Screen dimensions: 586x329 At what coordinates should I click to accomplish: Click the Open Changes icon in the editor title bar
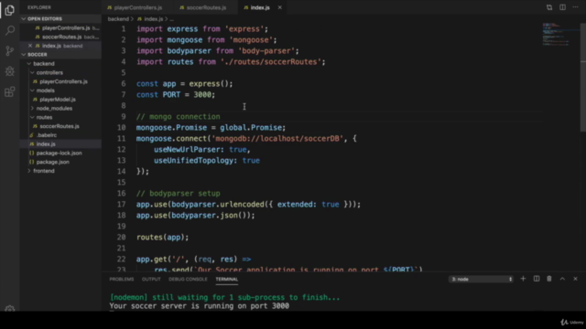pos(549,7)
